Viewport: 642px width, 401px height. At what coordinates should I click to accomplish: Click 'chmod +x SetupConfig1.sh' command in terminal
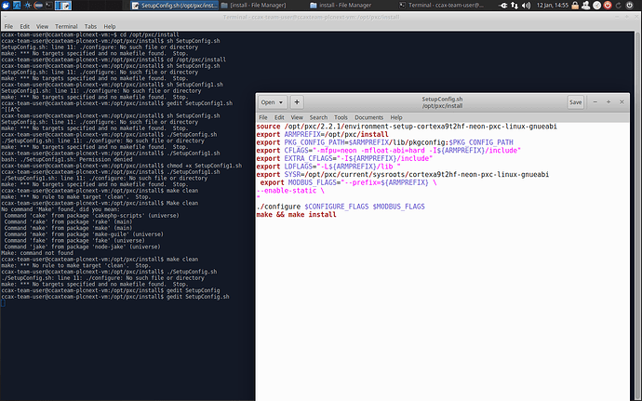coord(205,166)
